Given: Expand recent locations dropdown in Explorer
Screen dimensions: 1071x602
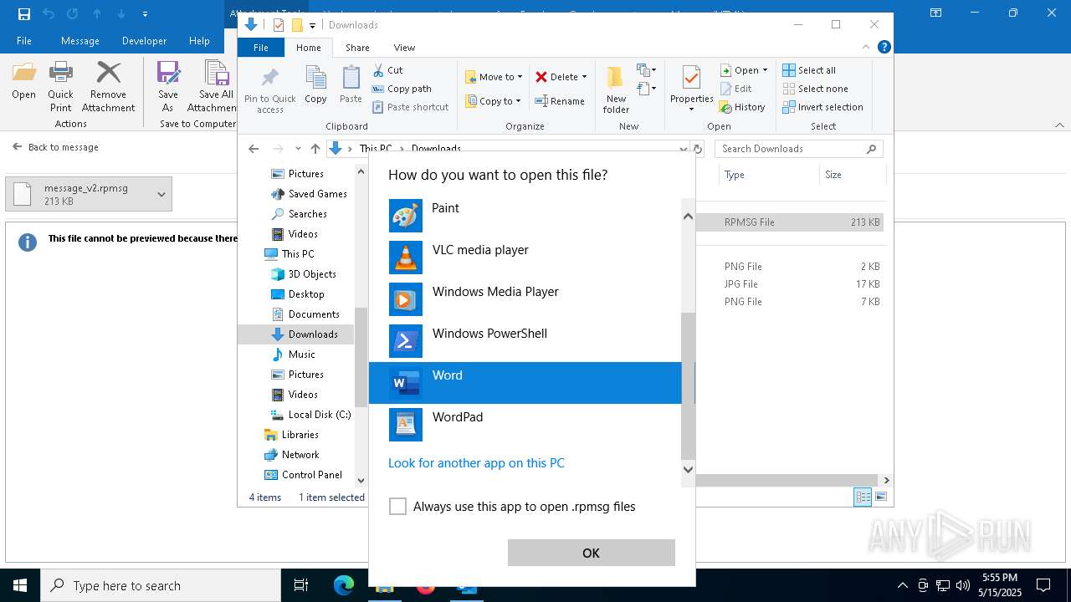Looking at the screenshot, I should coord(298,149).
